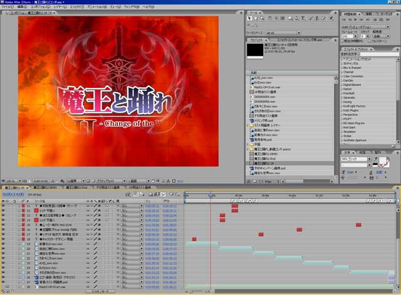
Task: Click channel color icon in viewer footer
Action: click(62, 181)
